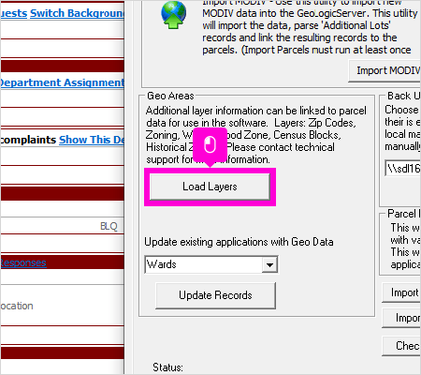Click the BLQ field in left panel
Viewport: 421px width, 375px height.
[x=109, y=226]
